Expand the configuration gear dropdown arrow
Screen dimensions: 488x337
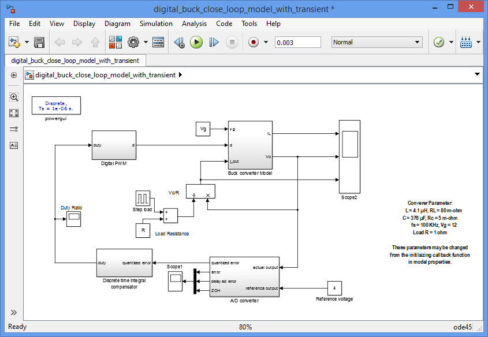(146, 42)
